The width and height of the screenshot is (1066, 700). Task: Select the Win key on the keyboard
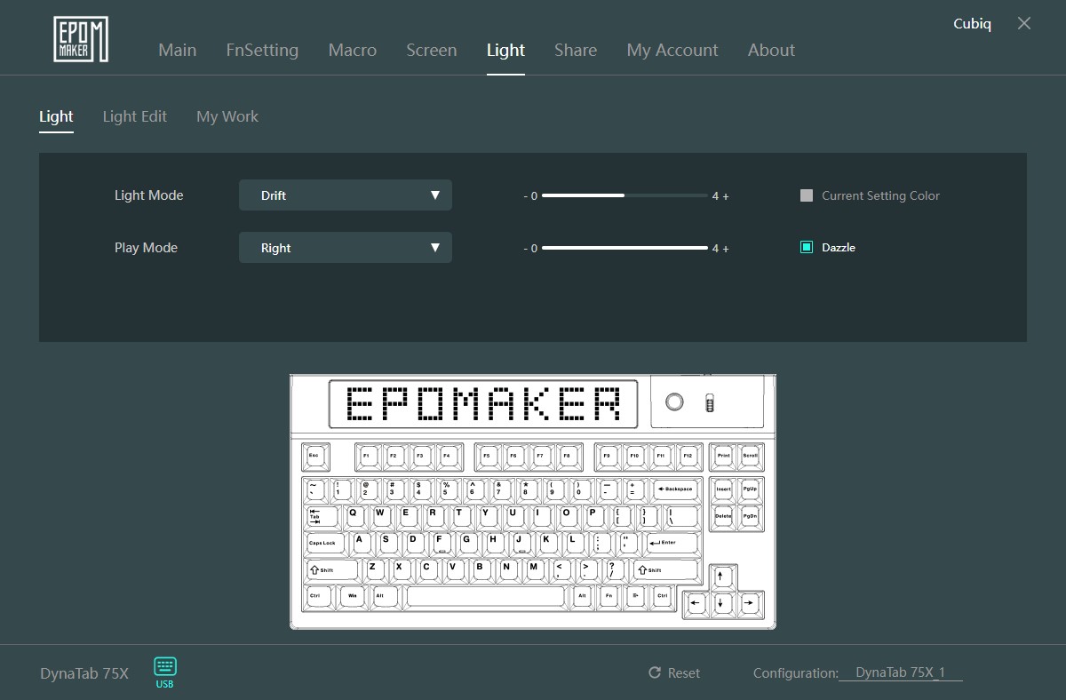click(353, 596)
